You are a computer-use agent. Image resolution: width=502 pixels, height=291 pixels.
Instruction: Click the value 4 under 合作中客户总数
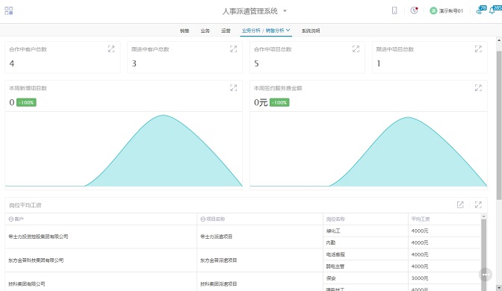pos(12,63)
